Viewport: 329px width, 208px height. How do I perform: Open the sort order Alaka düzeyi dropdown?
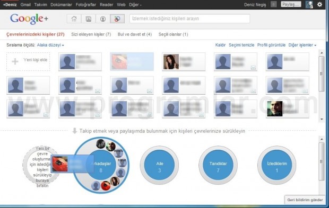pyautogui.click(x=50, y=45)
